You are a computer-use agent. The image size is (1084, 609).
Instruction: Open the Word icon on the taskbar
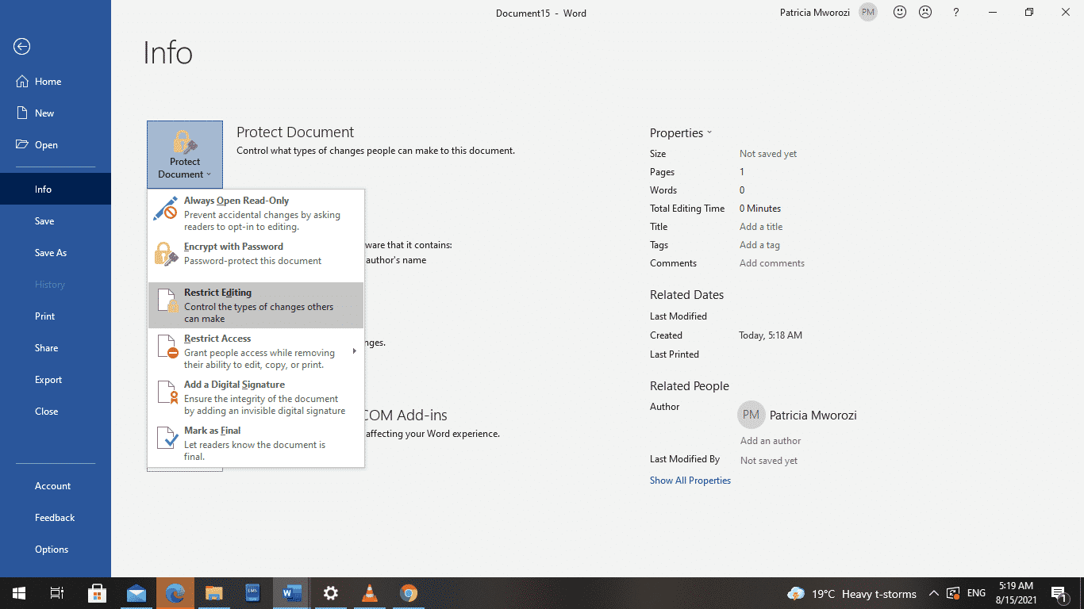coord(291,593)
